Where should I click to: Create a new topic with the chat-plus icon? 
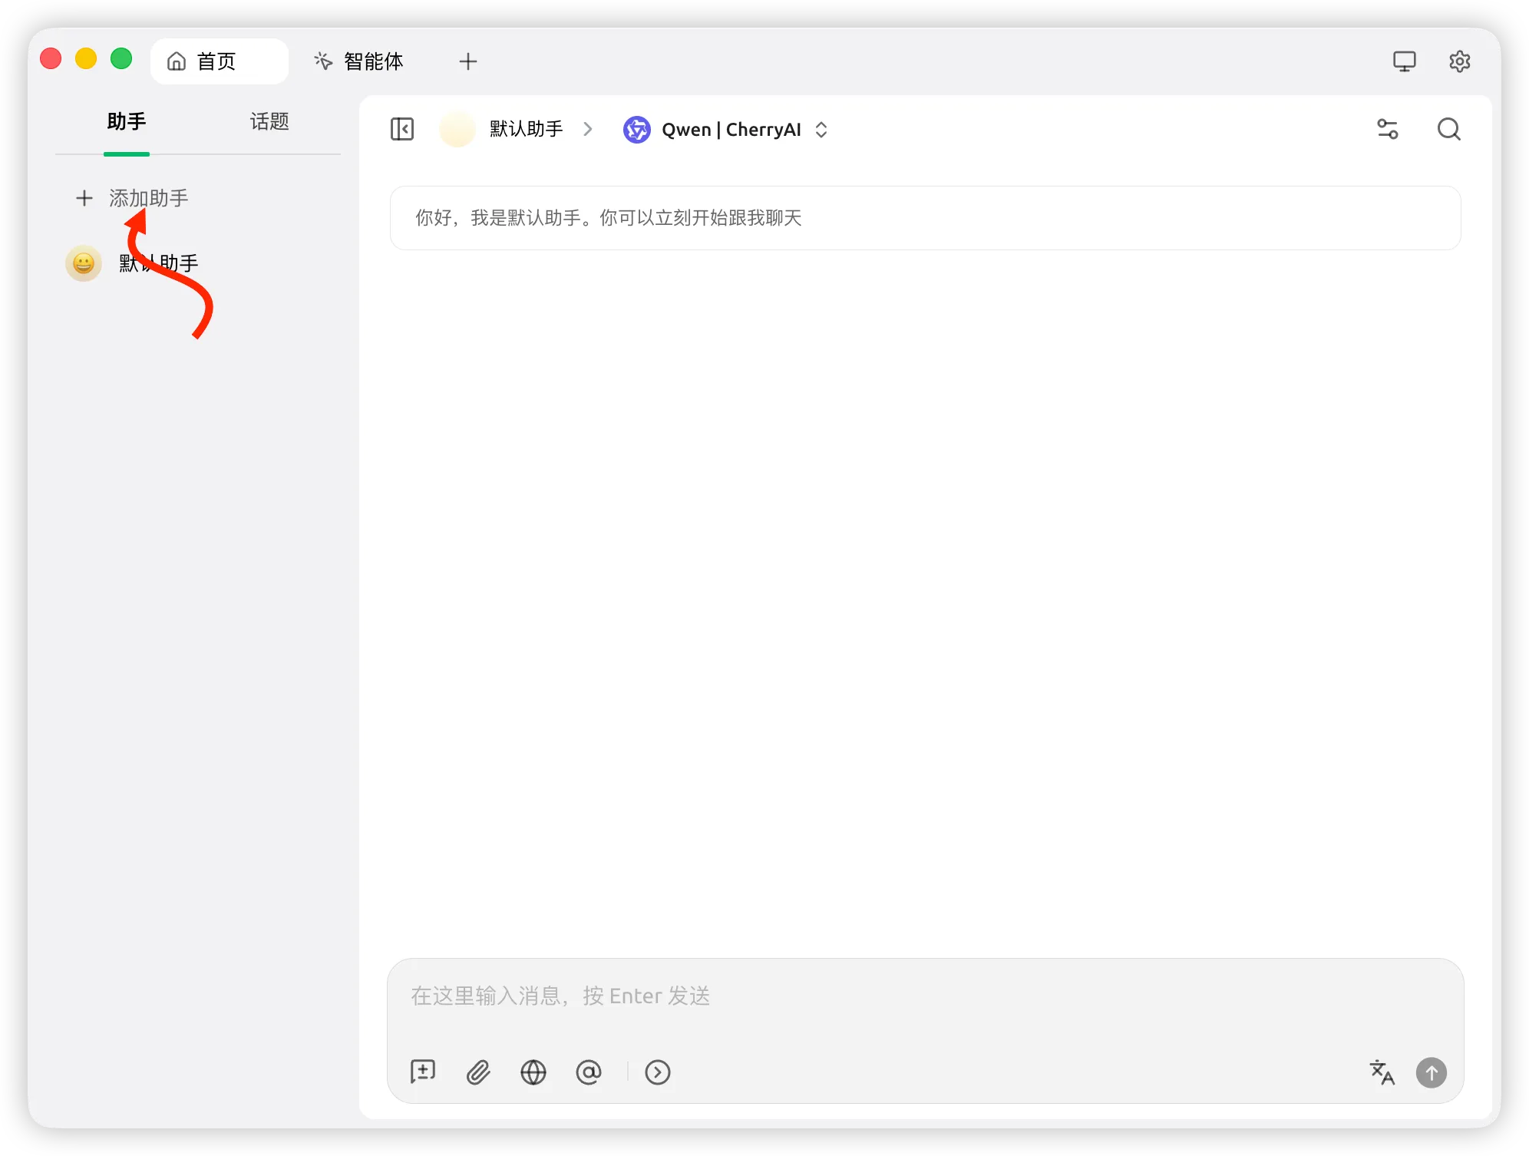click(x=422, y=1072)
